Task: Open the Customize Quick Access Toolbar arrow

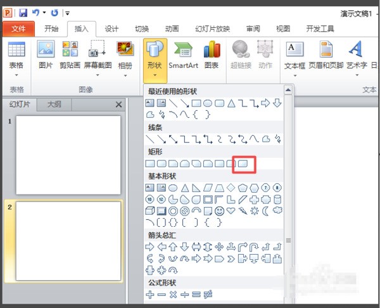Action: pyautogui.click(x=68, y=13)
